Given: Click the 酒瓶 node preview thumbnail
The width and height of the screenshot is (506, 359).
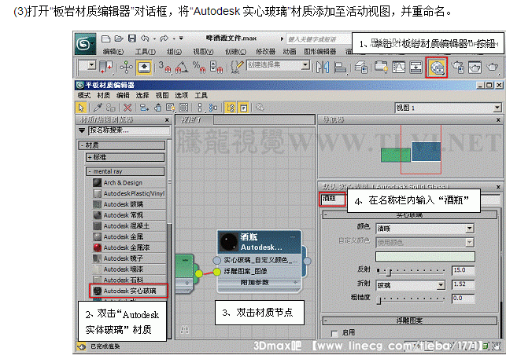Looking at the screenshot, I should (229, 242).
